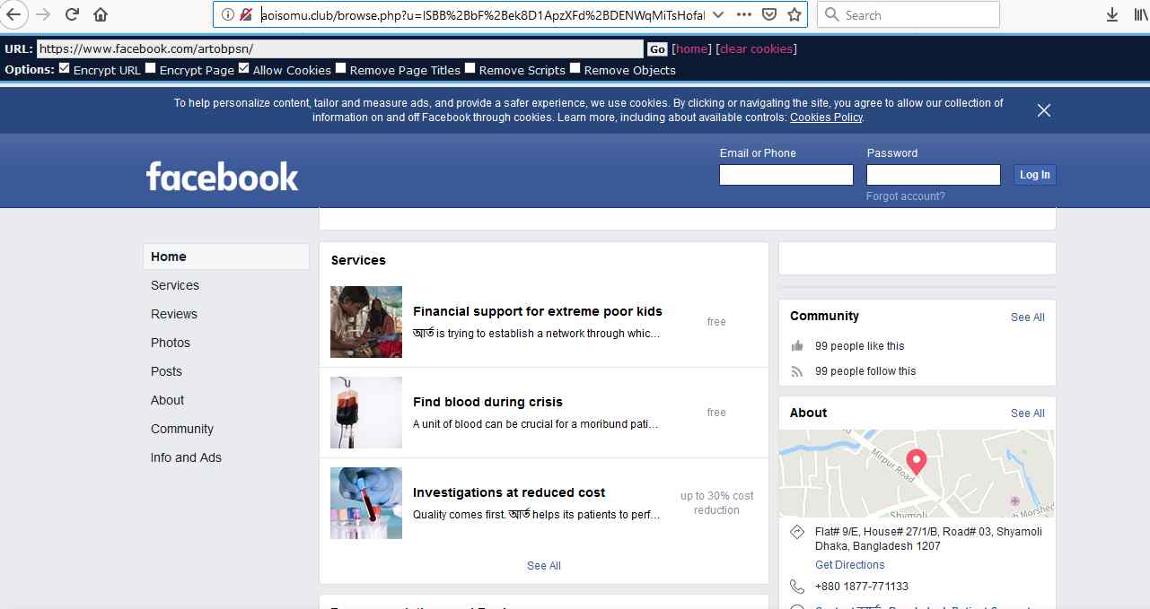Click the phone icon beside +880 number

point(796,587)
